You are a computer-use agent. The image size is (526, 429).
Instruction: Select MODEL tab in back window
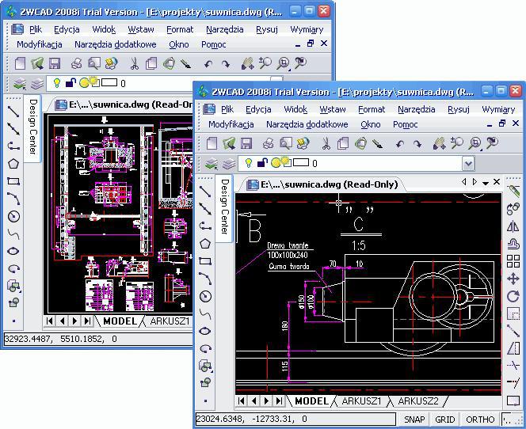coord(120,321)
